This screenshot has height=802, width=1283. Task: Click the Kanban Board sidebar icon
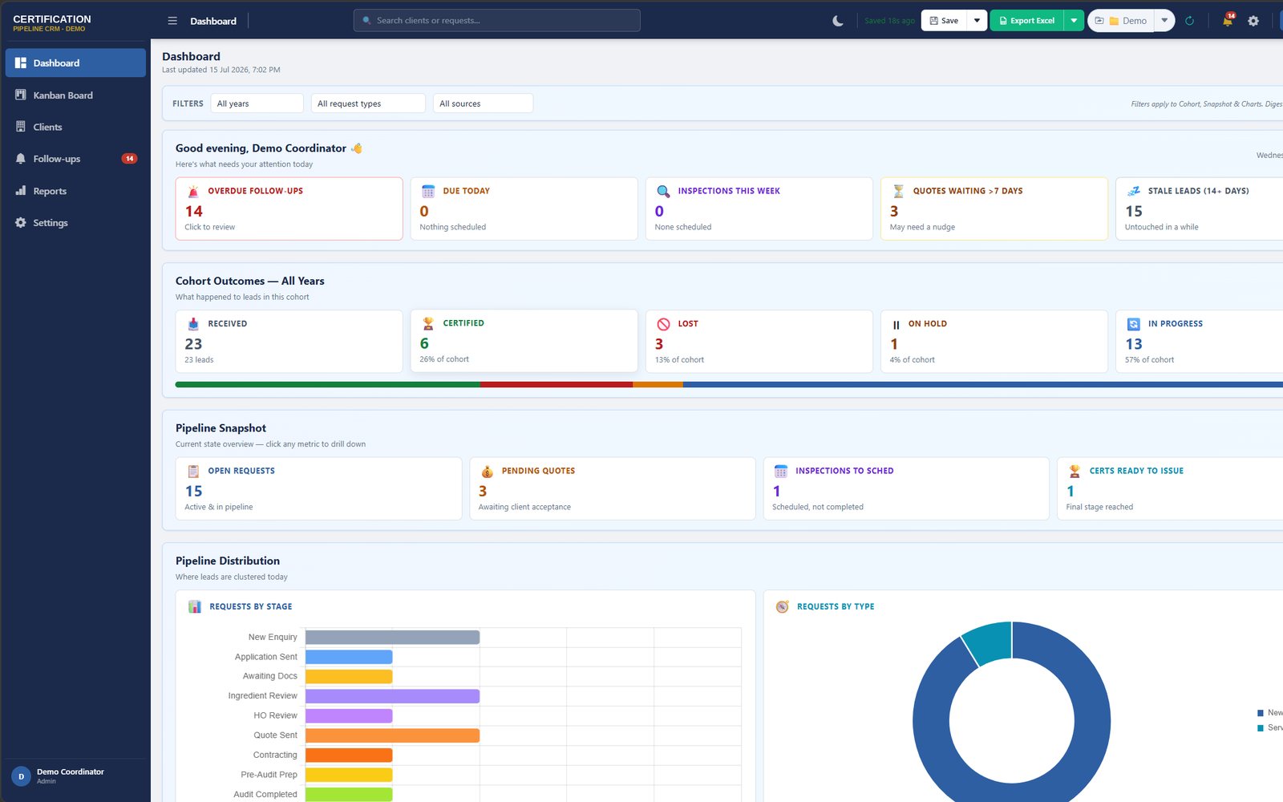point(21,95)
